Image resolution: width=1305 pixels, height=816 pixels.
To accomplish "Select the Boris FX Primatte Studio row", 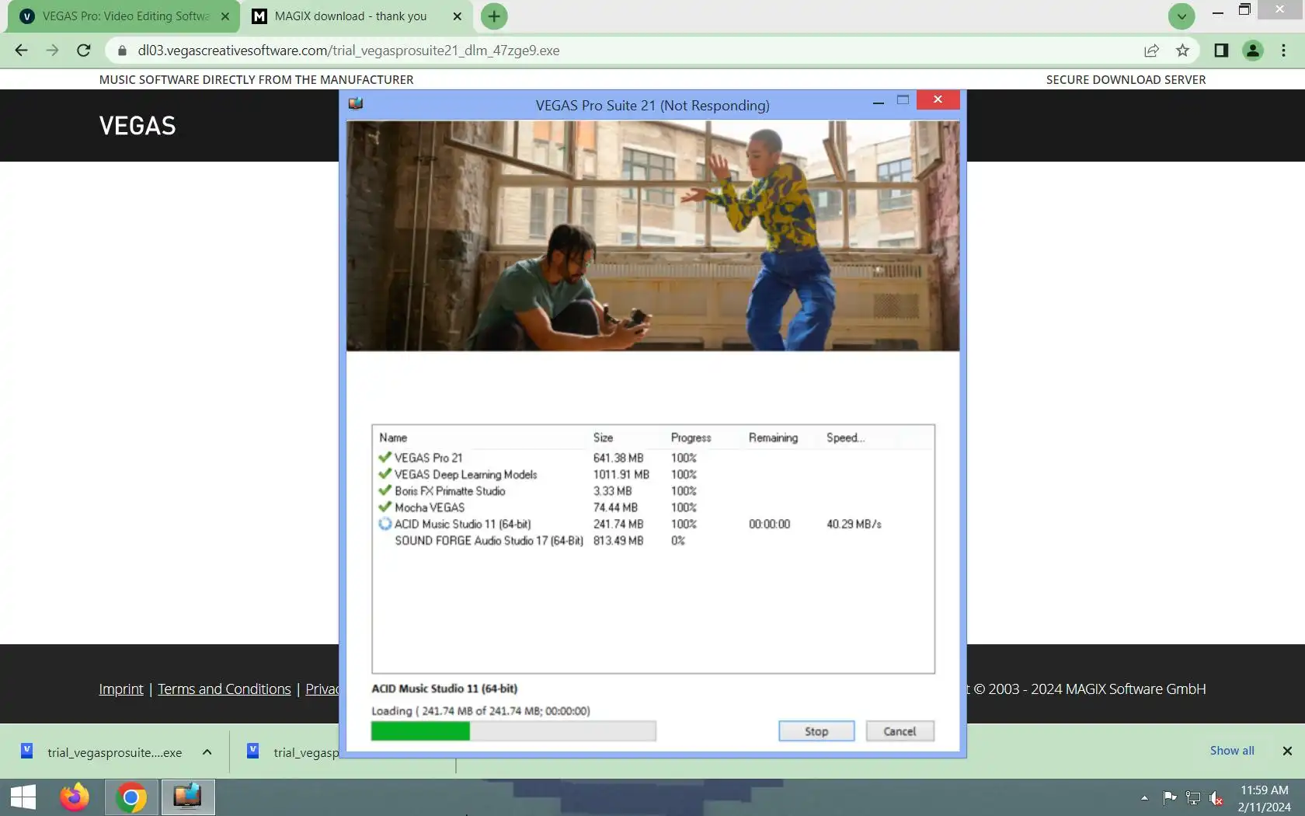I will 652,491.
